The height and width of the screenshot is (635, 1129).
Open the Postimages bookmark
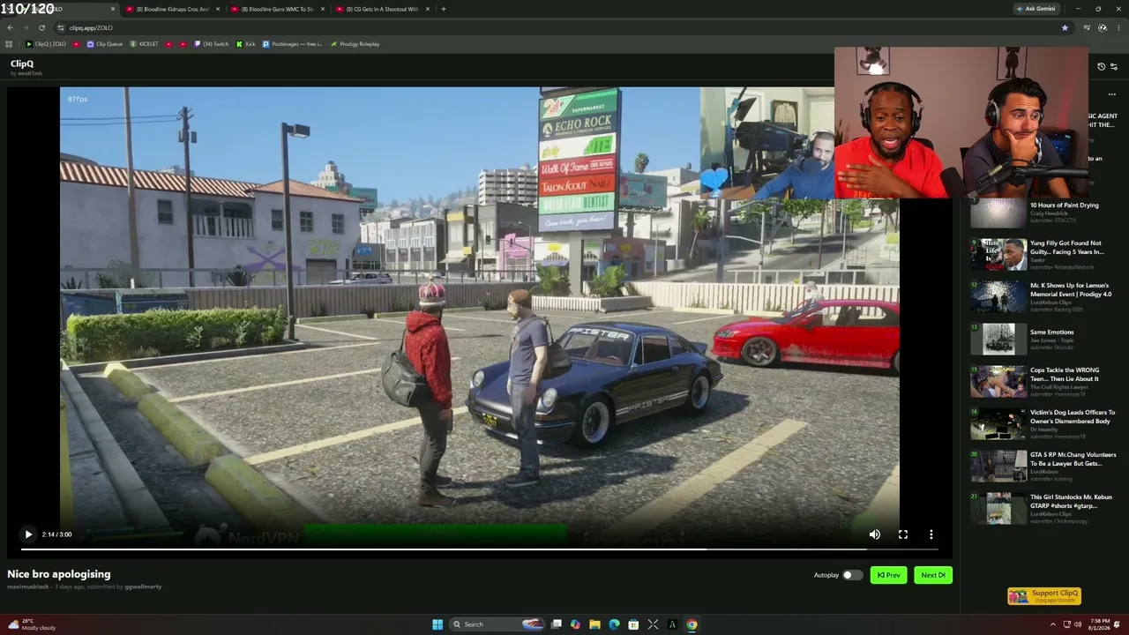pos(292,44)
